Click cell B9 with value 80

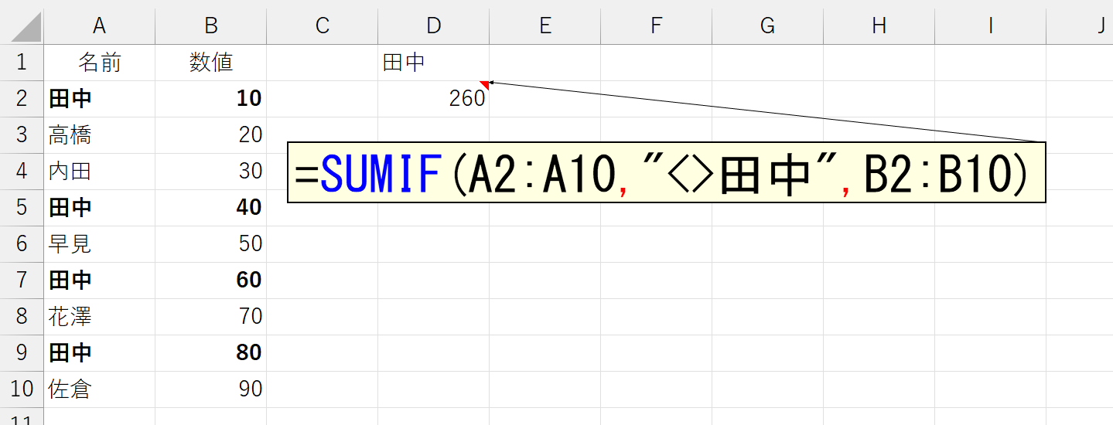point(210,353)
